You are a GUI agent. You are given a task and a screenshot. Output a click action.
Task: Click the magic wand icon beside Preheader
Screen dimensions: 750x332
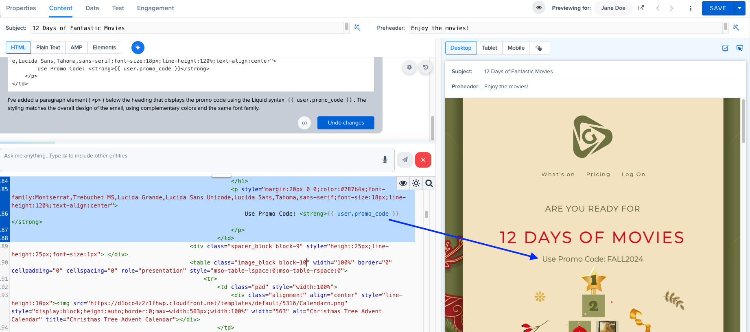click(x=736, y=27)
